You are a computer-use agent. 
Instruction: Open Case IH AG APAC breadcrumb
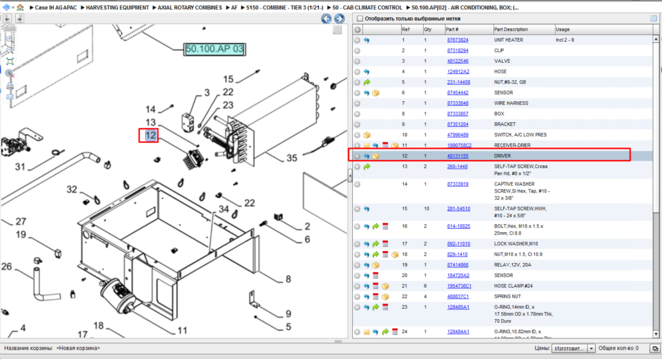click(56, 7)
